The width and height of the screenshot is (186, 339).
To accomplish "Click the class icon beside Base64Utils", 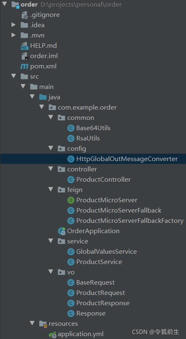I will click(71, 128).
